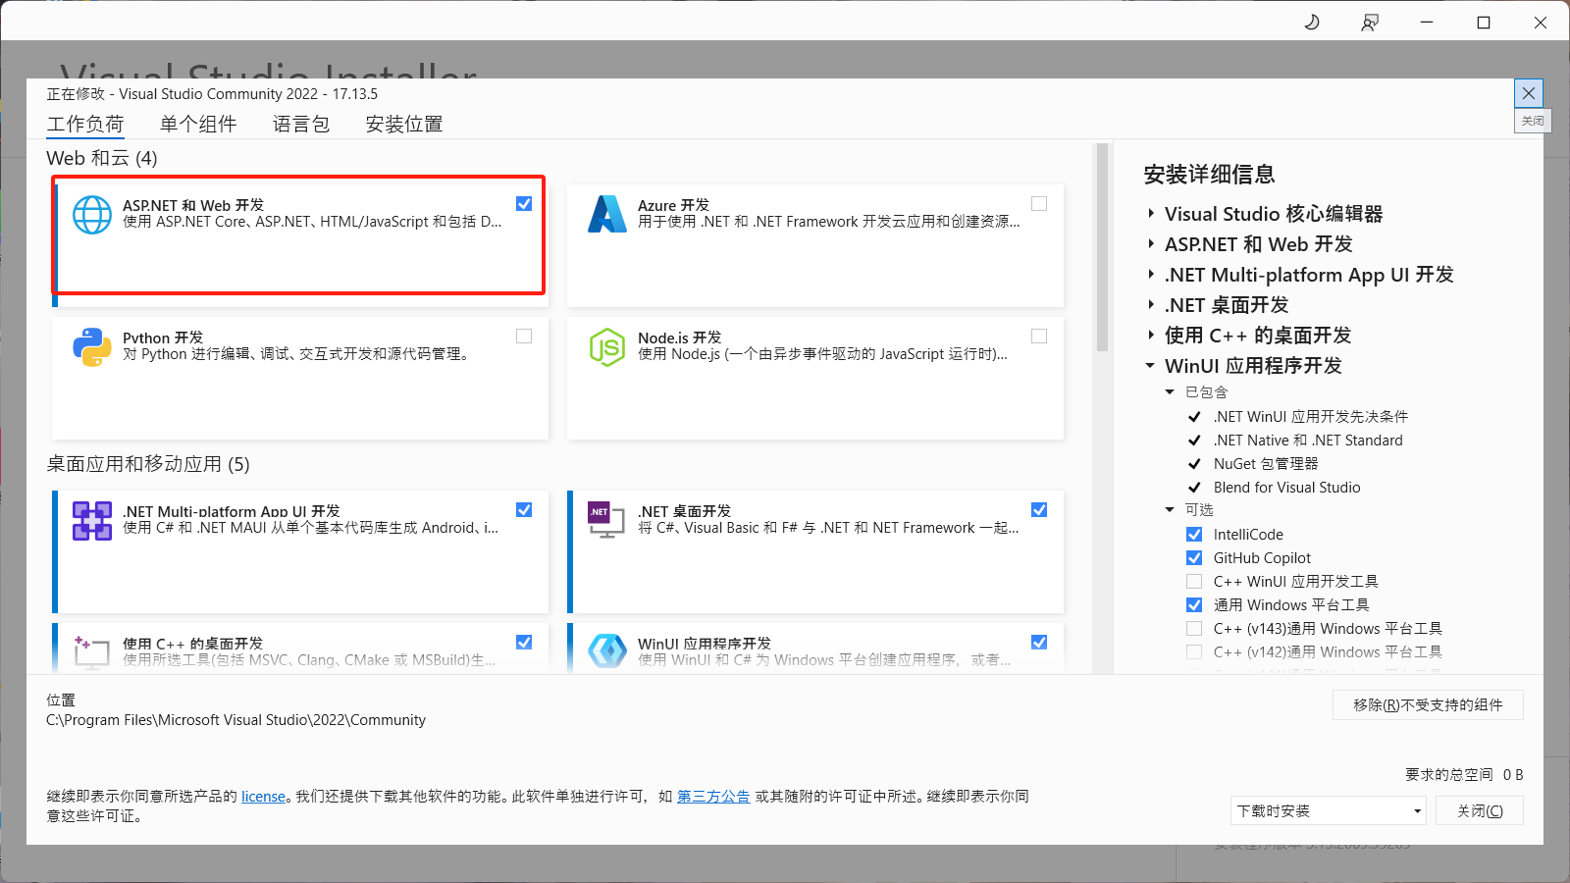Viewport: 1570px width, 883px height.
Task: Uncheck the ASP.NET 和 Web 开发 workload
Action: tap(524, 204)
